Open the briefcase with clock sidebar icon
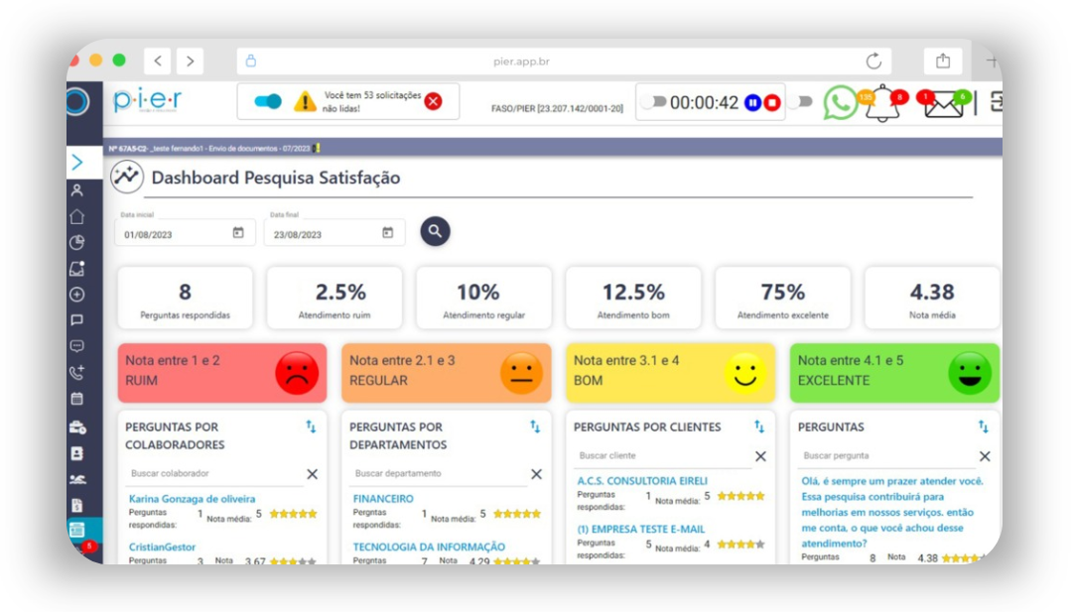The height and width of the screenshot is (612, 1072). pos(77,428)
